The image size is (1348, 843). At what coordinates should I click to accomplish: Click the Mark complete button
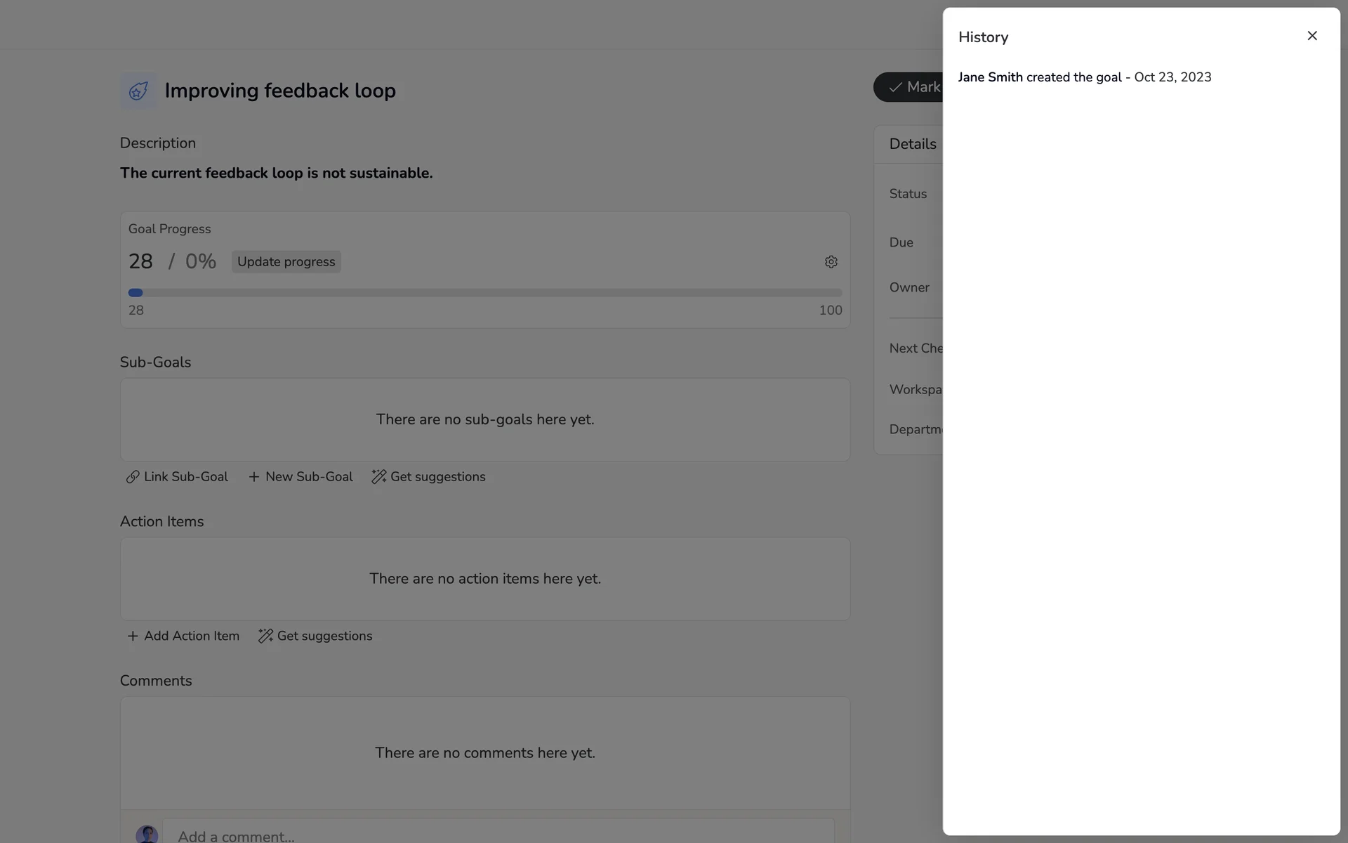[909, 87]
